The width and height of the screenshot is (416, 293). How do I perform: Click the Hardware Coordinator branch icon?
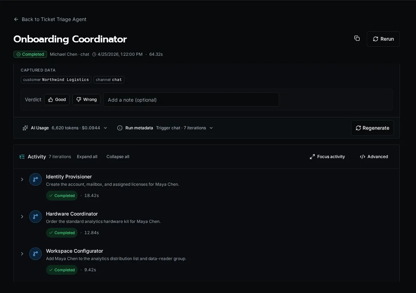point(35,217)
